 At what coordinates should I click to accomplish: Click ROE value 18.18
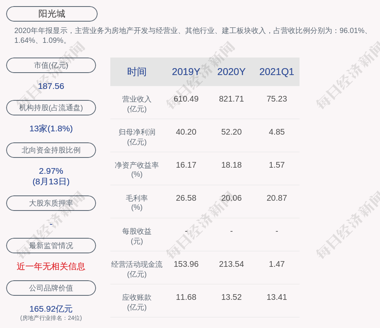(x=231, y=165)
